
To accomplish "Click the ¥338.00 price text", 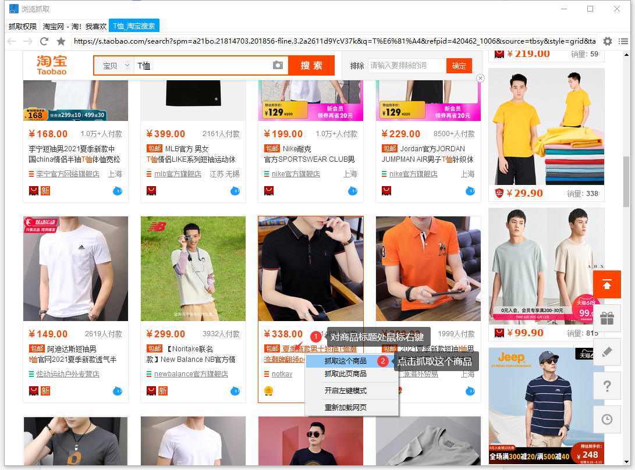I will point(283,334).
